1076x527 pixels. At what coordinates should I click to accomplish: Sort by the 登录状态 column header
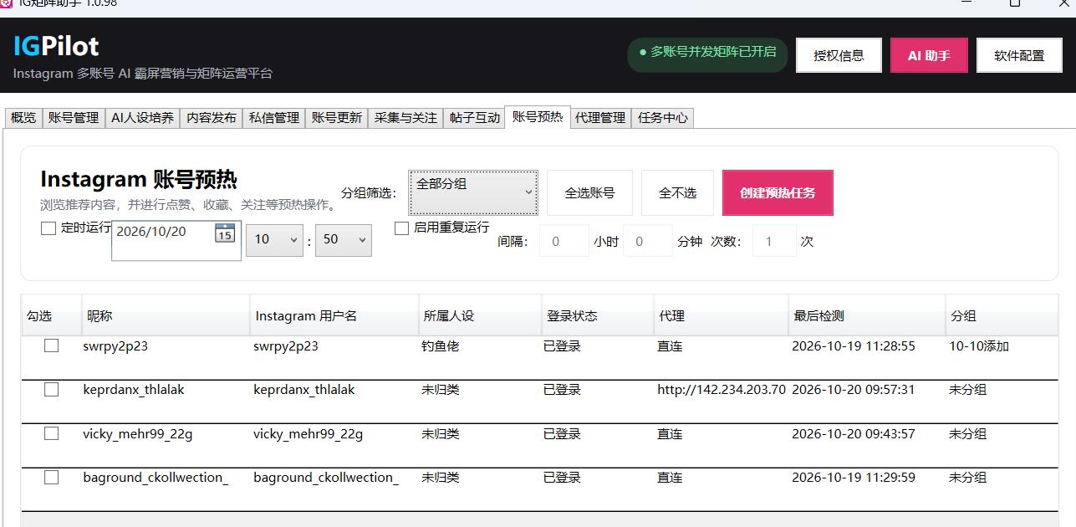point(598,315)
